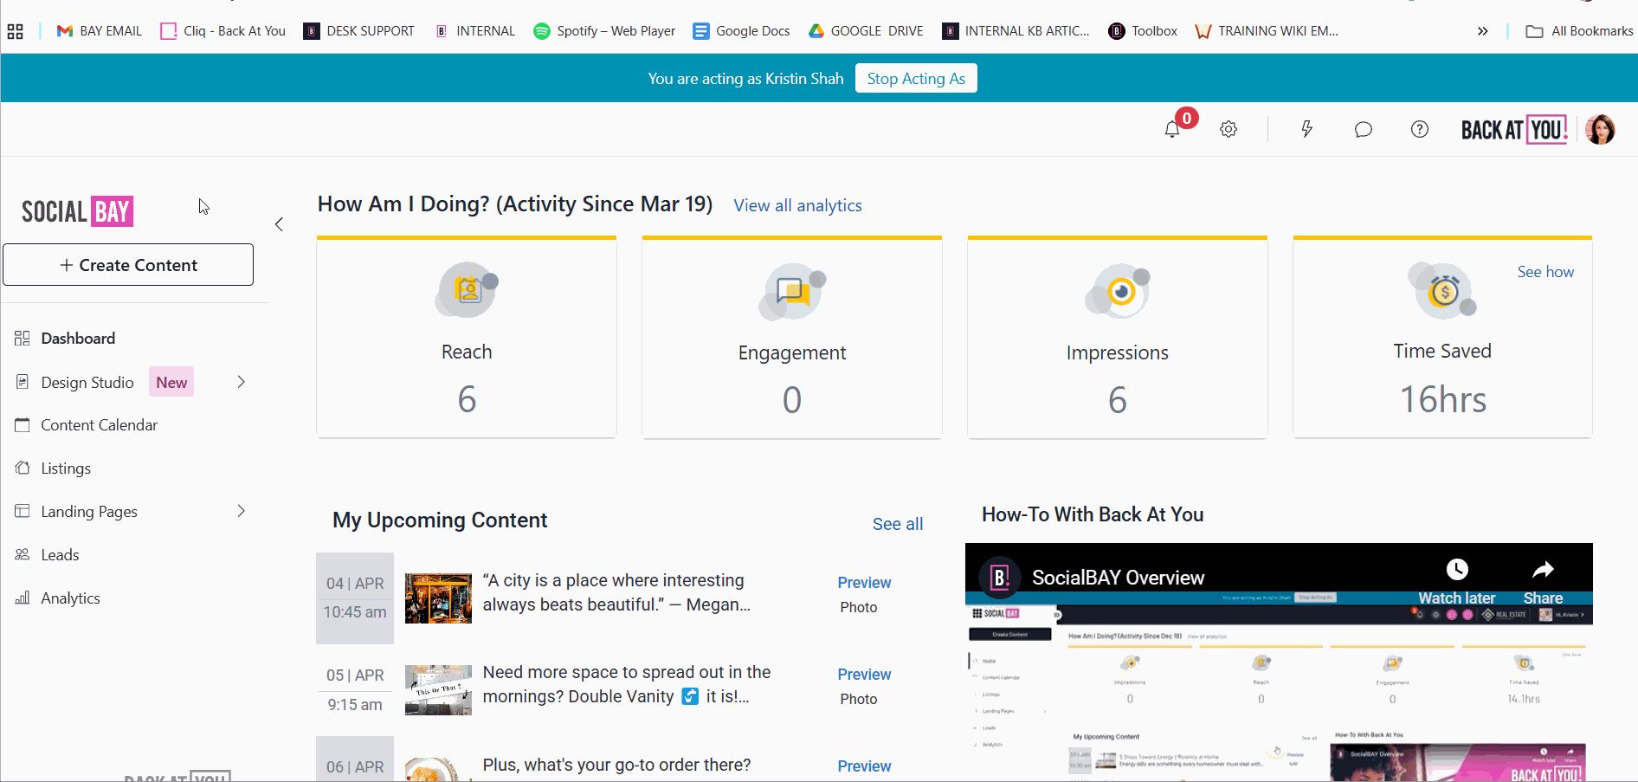The image size is (1638, 782).
Task: Click the Impressions eye icon
Action: click(1118, 291)
